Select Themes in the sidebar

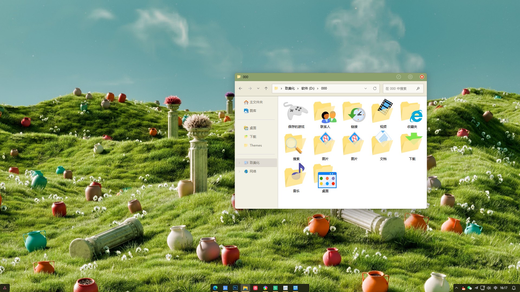click(x=255, y=145)
